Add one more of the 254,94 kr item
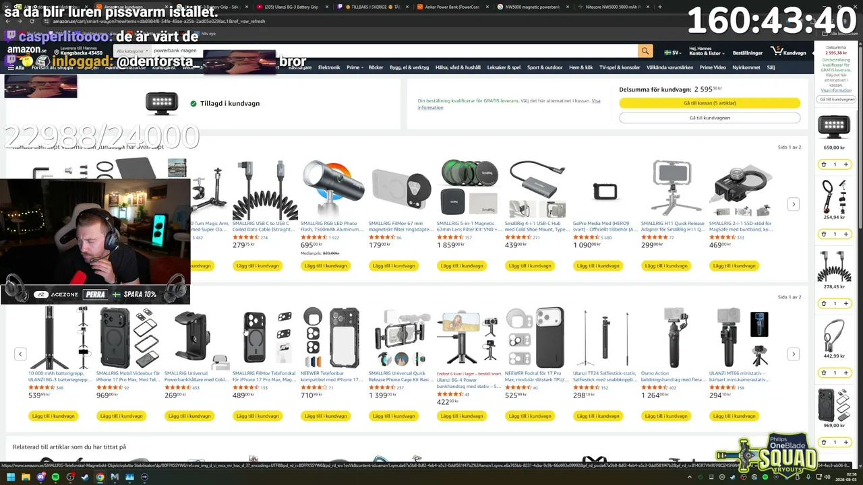Image resolution: width=863 pixels, height=485 pixels. tap(846, 234)
